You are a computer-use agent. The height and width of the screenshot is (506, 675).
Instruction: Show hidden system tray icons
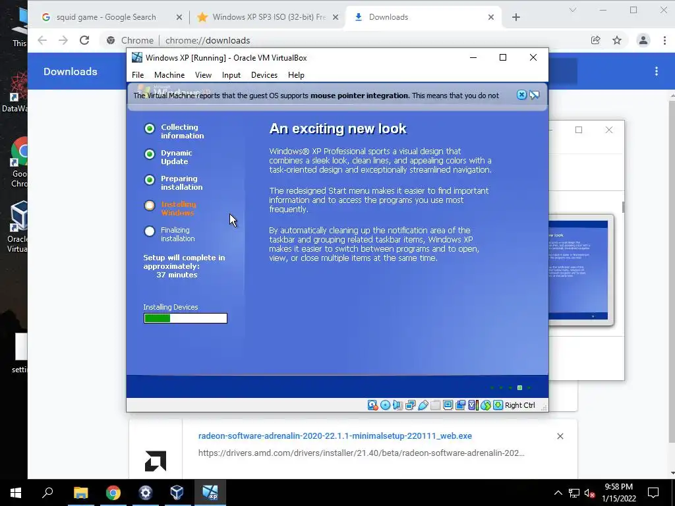pyautogui.click(x=558, y=493)
